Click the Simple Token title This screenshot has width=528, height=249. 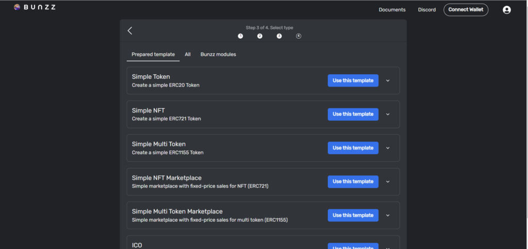(x=151, y=77)
